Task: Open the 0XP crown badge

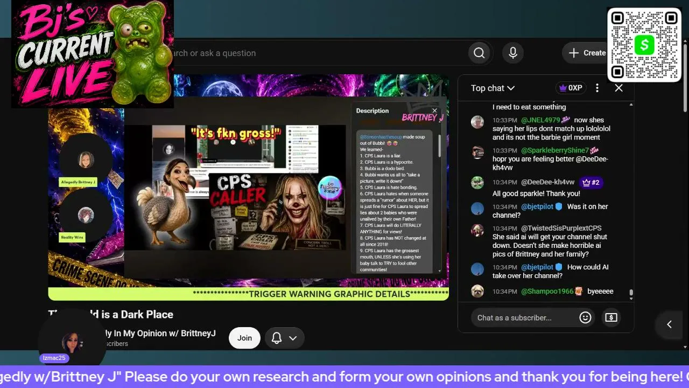Action: click(571, 88)
